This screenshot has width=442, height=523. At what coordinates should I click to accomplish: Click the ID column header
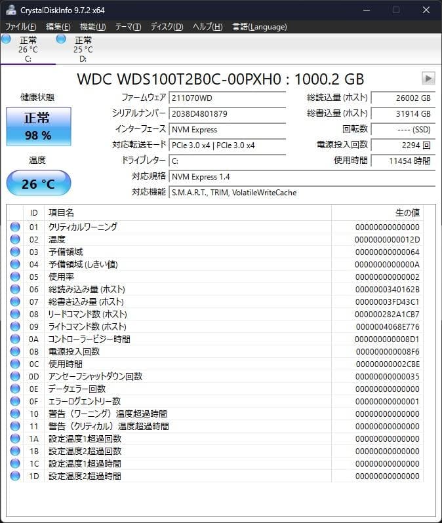(x=33, y=212)
